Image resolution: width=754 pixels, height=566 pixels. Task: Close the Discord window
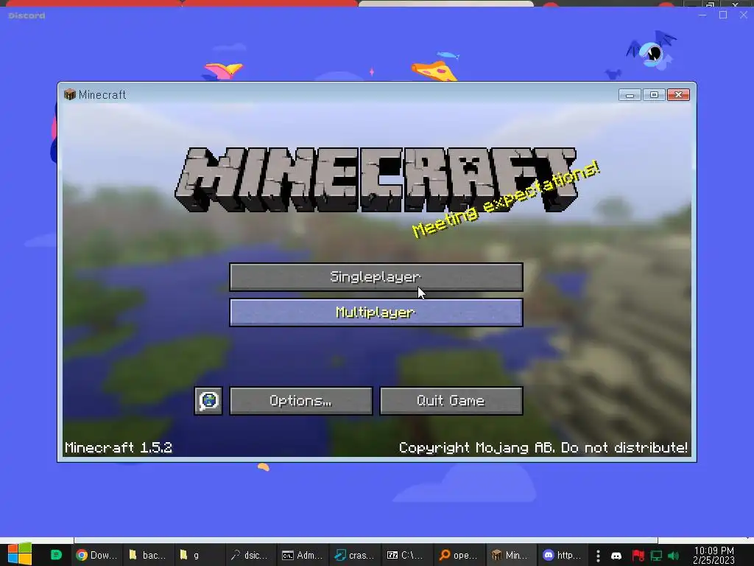[x=744, y=15]
